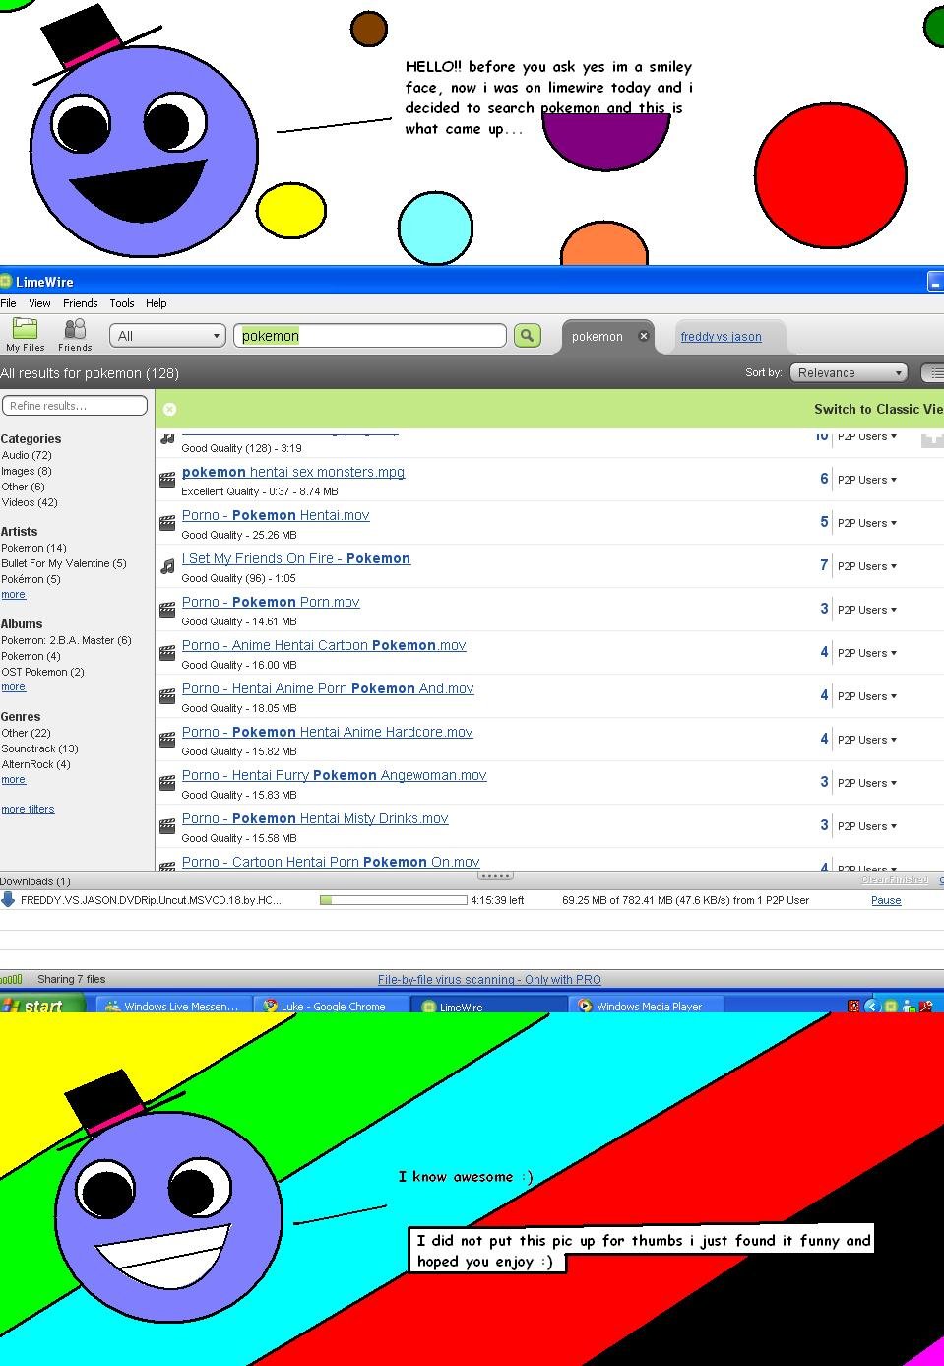Open the Friends icon in the toolbar
The image size is (944, 1366).
75,334
